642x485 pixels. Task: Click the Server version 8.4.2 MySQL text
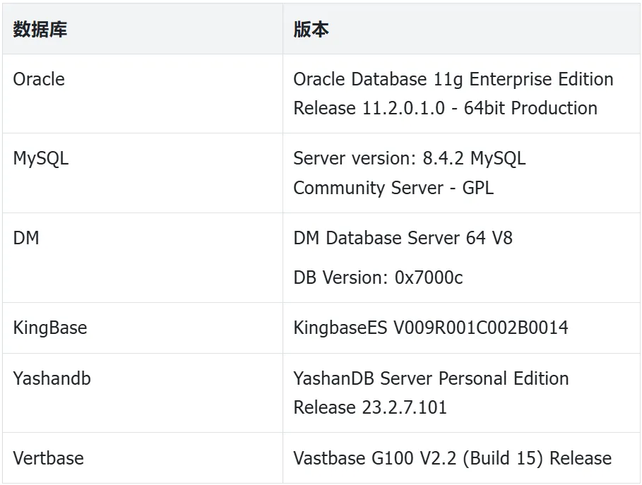tap(409, 158)
